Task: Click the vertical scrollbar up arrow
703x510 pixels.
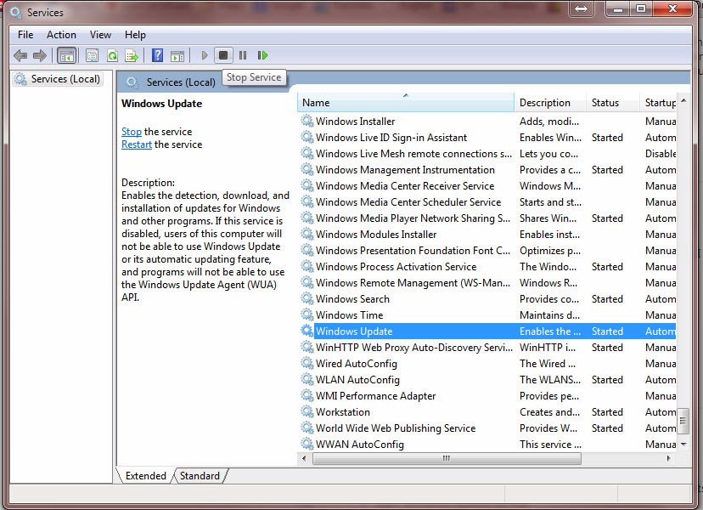Action: (x=683, y=100)
